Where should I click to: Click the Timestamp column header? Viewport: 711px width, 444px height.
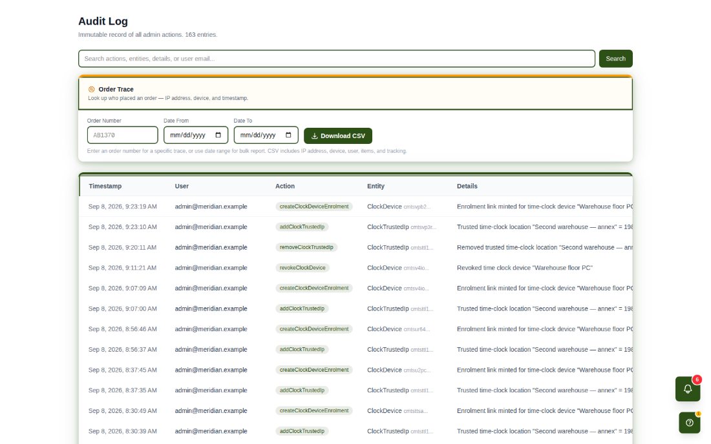pyautogui.click(x=105, y=186)
